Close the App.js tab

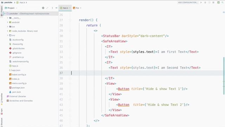click(x=70, y=8)
